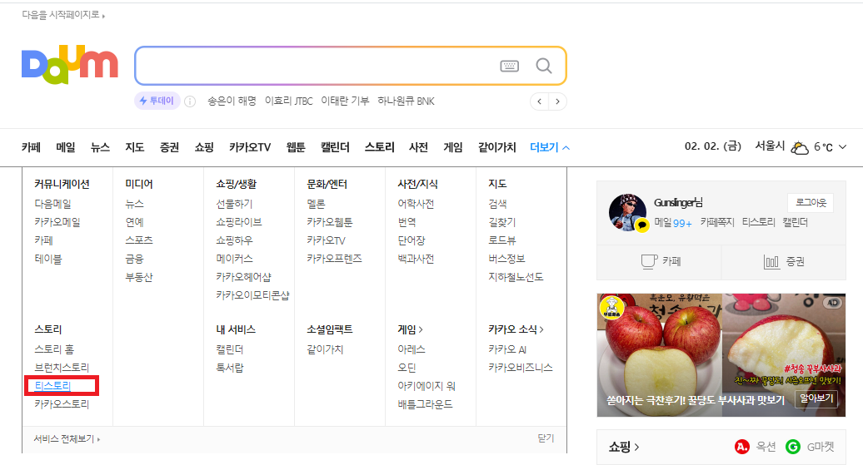Open 테이블 link
Viewport: 863px width, 465px height.
[47, 259]
